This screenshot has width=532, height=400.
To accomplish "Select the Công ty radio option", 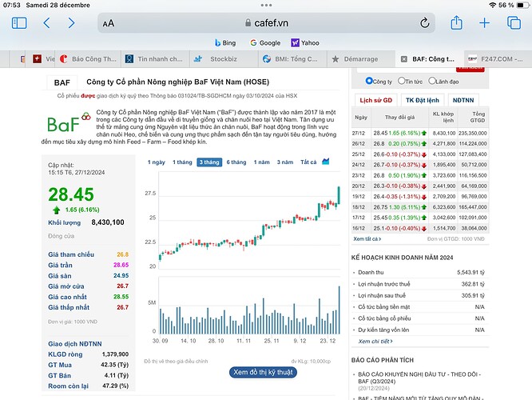I will [x=369, y=81].
